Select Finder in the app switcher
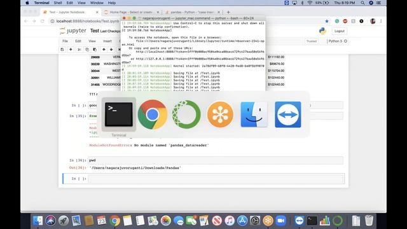Image resolution: width=407 pixels, height=229 pixels. point(254,114)
